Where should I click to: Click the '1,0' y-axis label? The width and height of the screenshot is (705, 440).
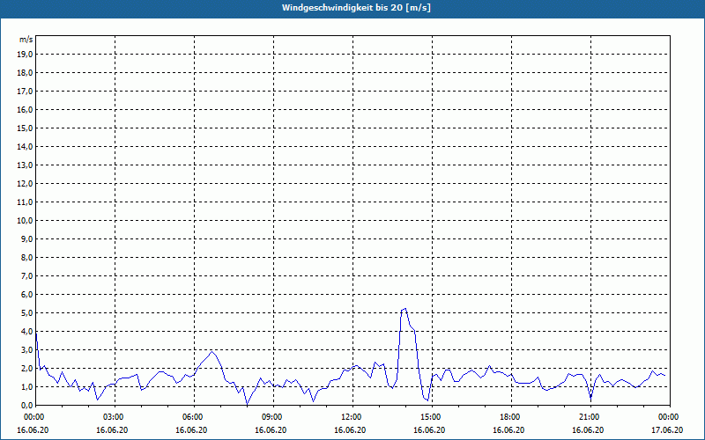coord(27,386)
